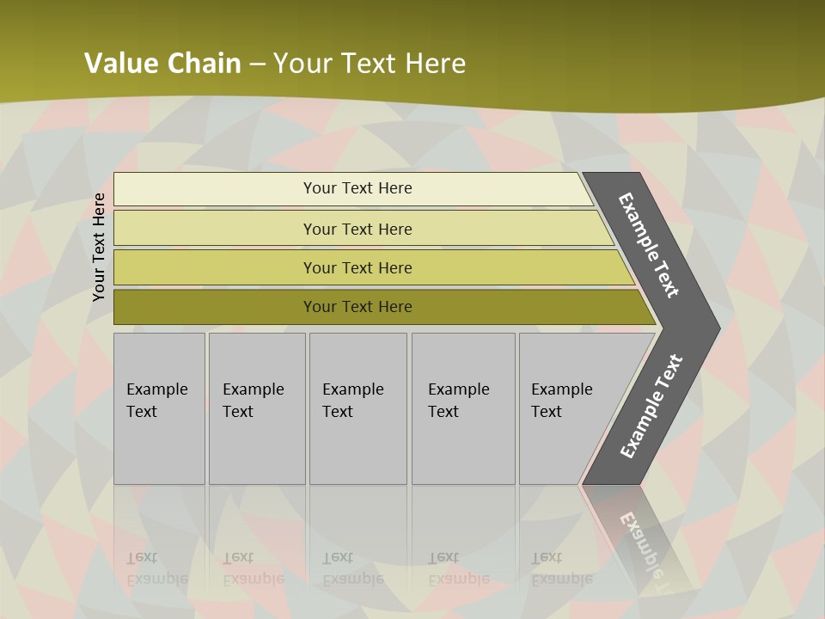
Task: Click the lower dark chevron 'Example Text' segment
Action: [651, 406]
